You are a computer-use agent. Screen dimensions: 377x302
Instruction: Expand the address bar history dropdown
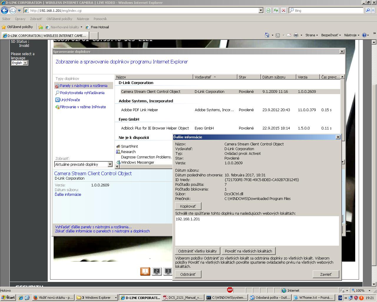261,11
